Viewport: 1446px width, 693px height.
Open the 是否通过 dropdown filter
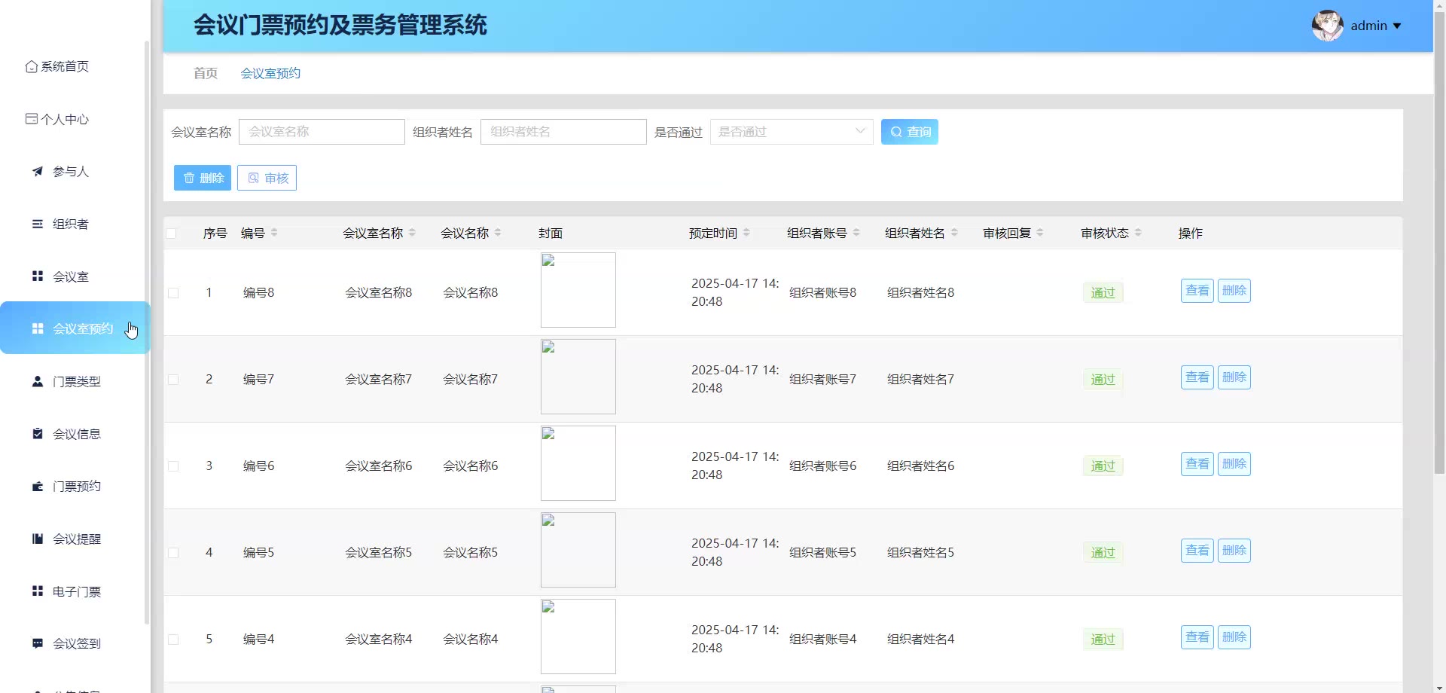(x=791, y=132)
